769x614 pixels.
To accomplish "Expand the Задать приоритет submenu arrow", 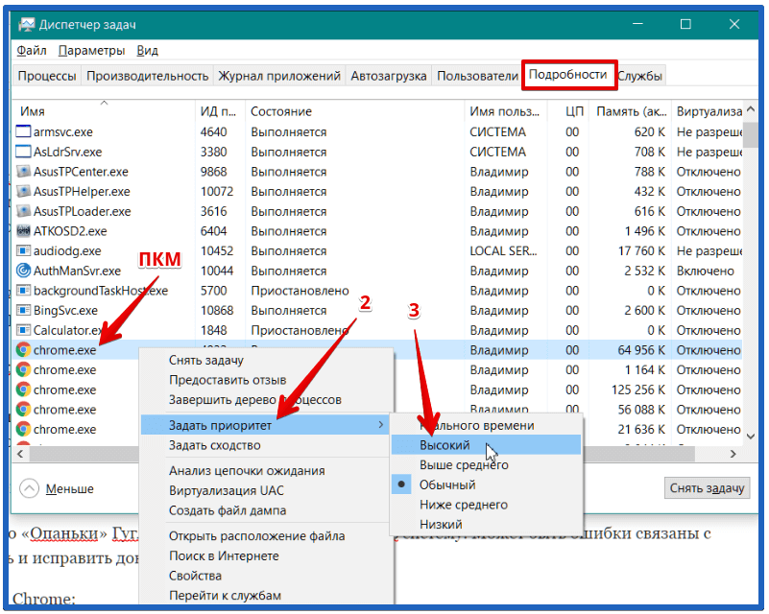I will pyautogui.click(x=380, y=425).
